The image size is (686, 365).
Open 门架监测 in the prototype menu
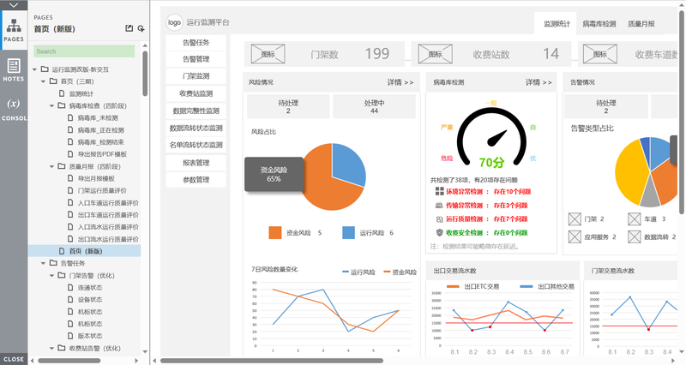click(x=196, y=76)
